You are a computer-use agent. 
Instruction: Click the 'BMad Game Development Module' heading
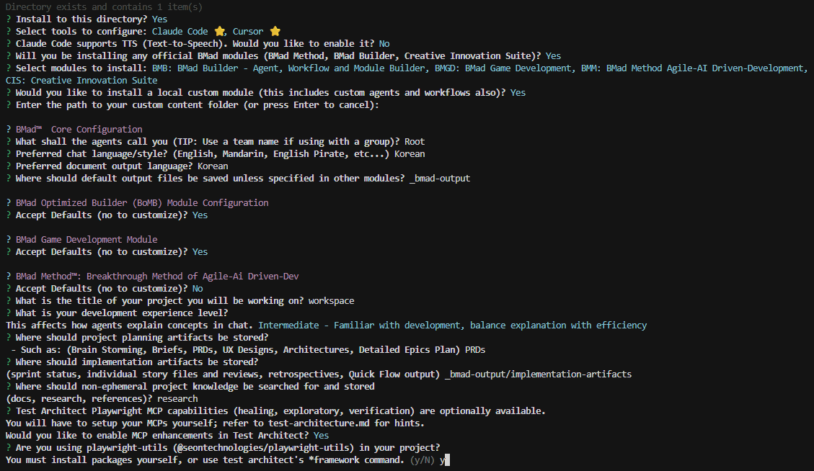coord(87,240)
